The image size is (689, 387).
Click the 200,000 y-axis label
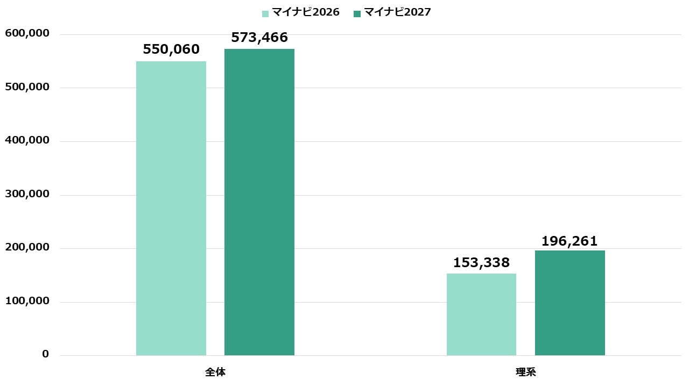click(x=27, y=247)
